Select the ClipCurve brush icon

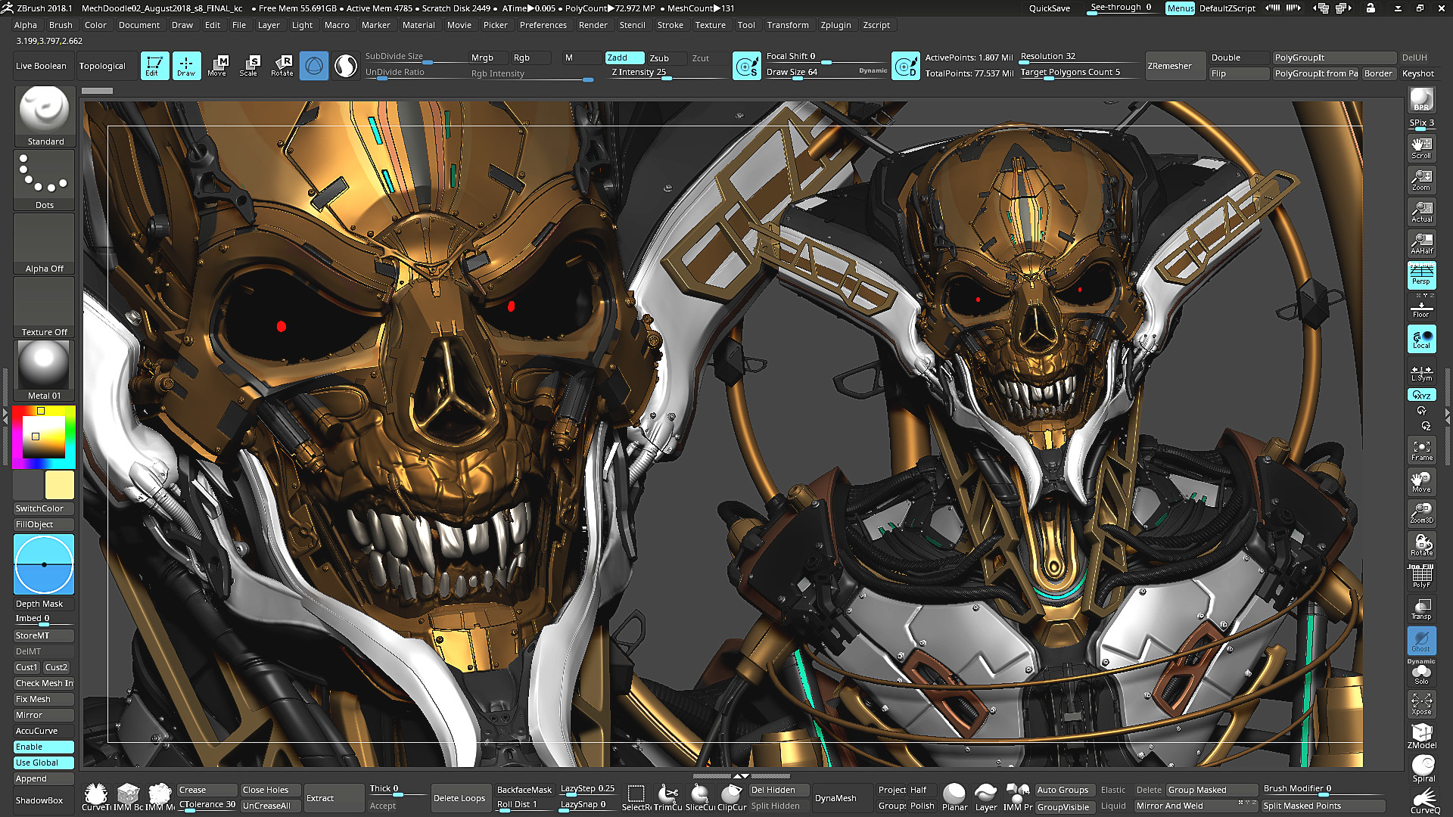pyautogui.click(x=731, y=798)
